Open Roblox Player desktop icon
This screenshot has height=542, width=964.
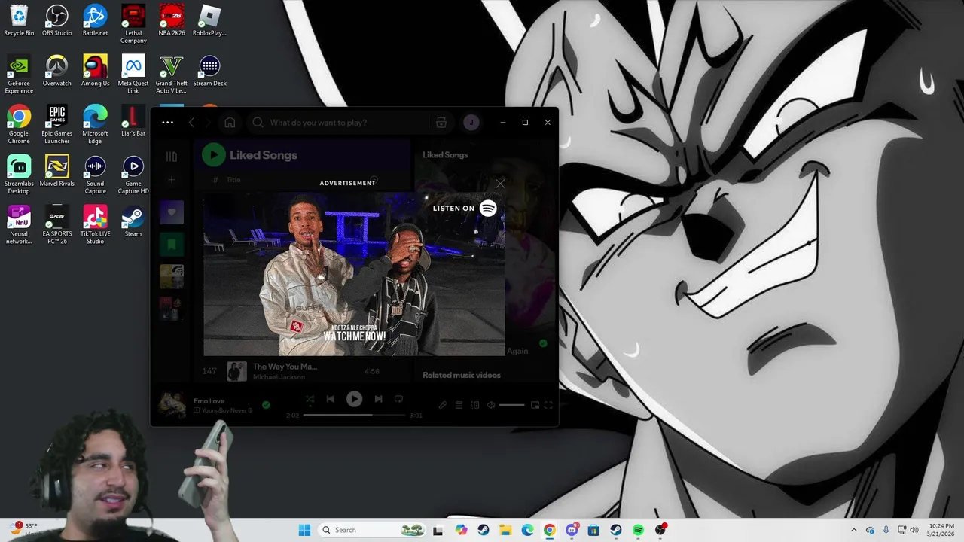coord(209,20)
